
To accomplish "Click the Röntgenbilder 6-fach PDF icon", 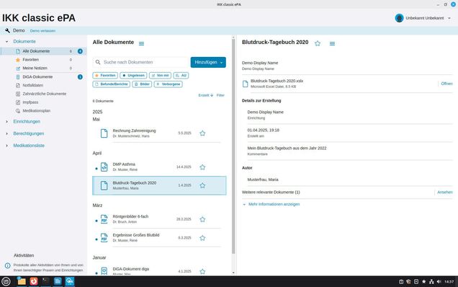I will (x=104, y=219).
